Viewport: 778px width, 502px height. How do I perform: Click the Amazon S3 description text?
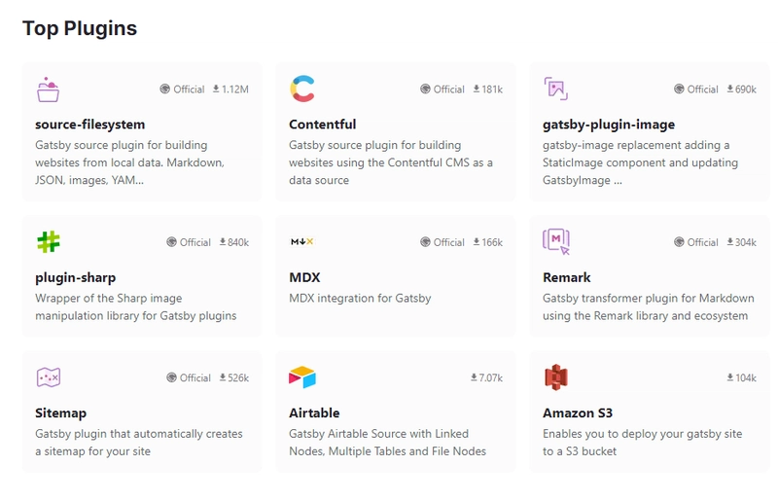coord(643,443)
